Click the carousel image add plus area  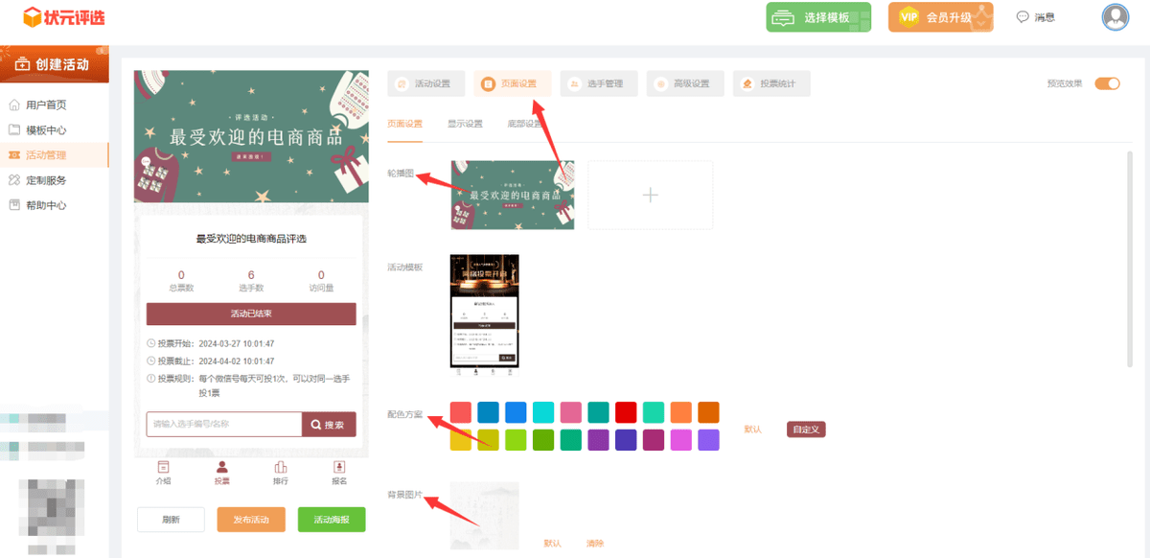[650, 195]
